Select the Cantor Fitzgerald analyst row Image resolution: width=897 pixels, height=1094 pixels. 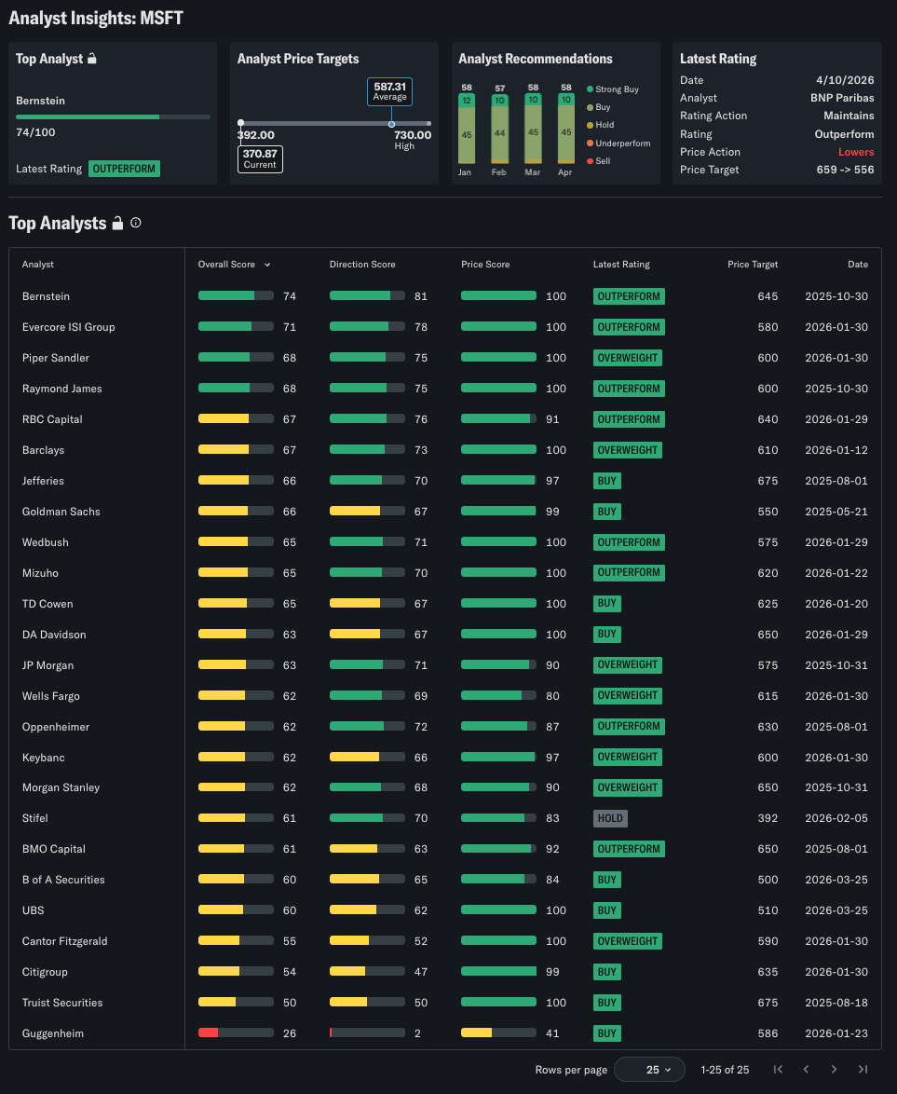click(x=445, y=941)
